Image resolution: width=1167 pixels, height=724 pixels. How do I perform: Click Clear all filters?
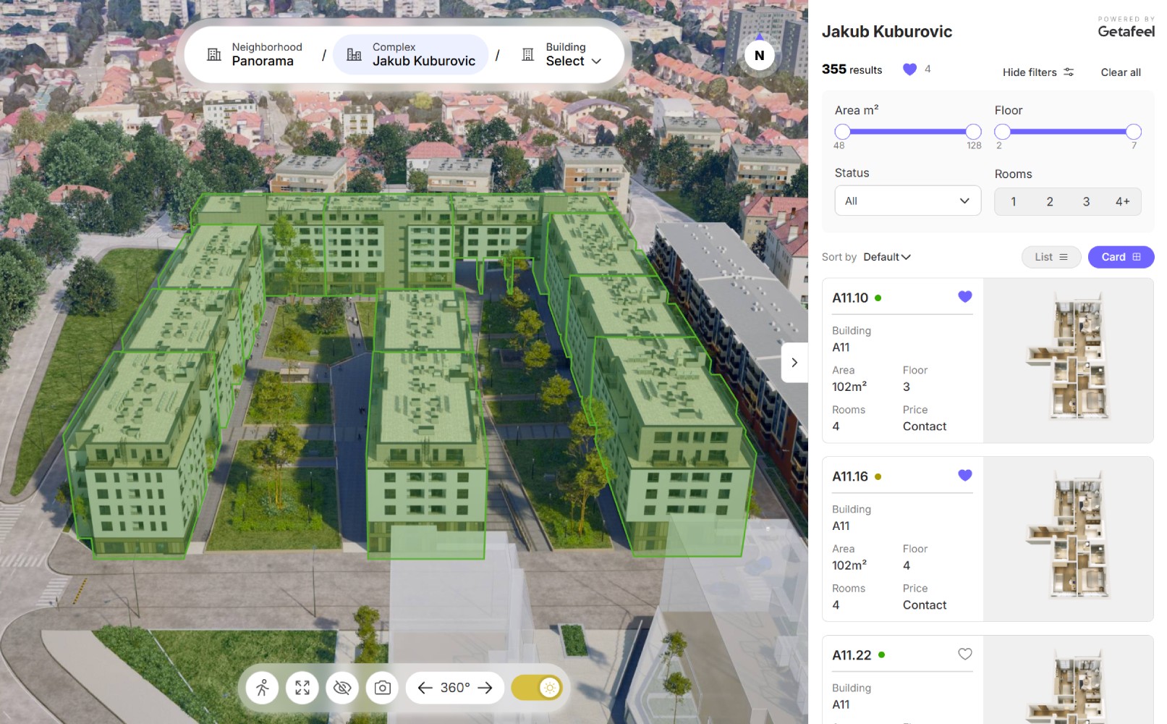pos(1121,72)
